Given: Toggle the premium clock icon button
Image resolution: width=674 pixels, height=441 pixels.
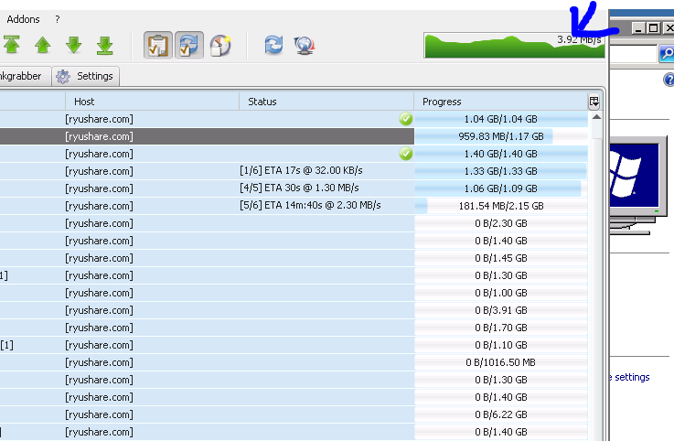Looking at the screenshot, I should pyautogui.click(x=220, y=46).
